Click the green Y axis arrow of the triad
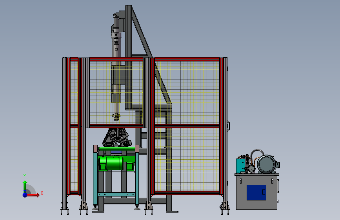Viewport: 340px width, 220px height. point(25,186)
